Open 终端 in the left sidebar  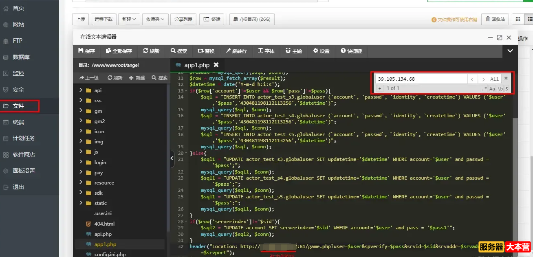click(x=18, y=122)
